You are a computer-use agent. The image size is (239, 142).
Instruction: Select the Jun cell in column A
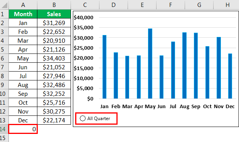pyautogui.click(x=23, y=67)
